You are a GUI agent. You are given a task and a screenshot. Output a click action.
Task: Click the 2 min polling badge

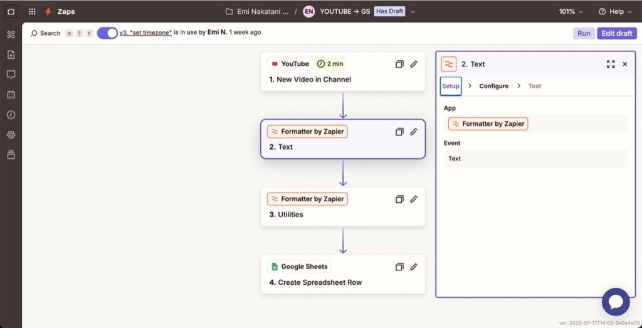(330, 64)
